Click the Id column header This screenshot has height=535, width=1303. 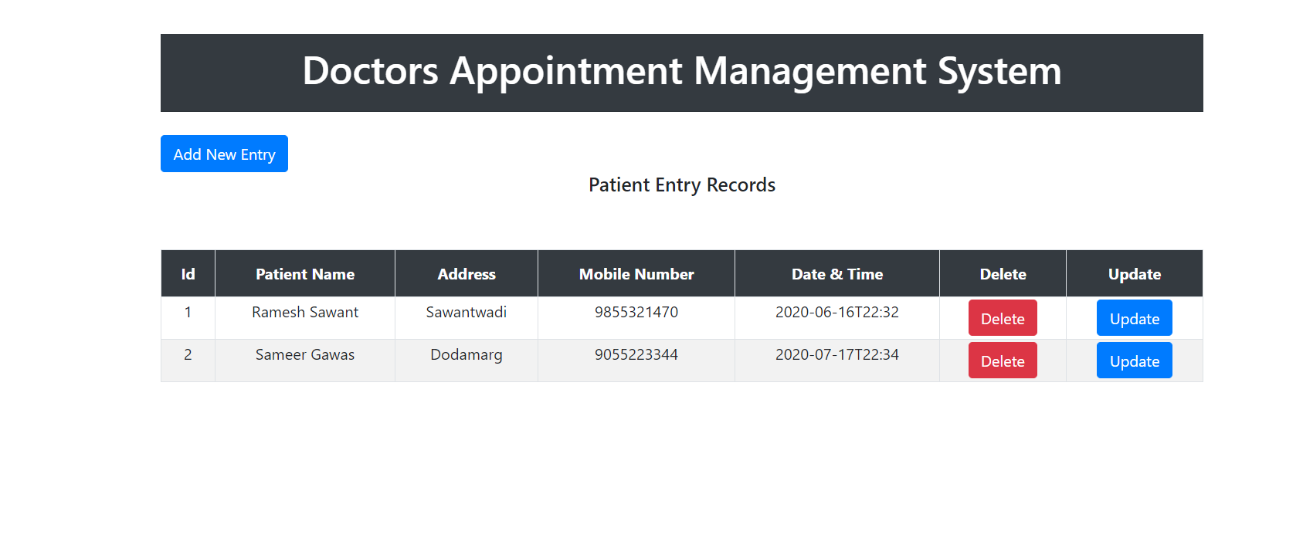pos(188,273)
